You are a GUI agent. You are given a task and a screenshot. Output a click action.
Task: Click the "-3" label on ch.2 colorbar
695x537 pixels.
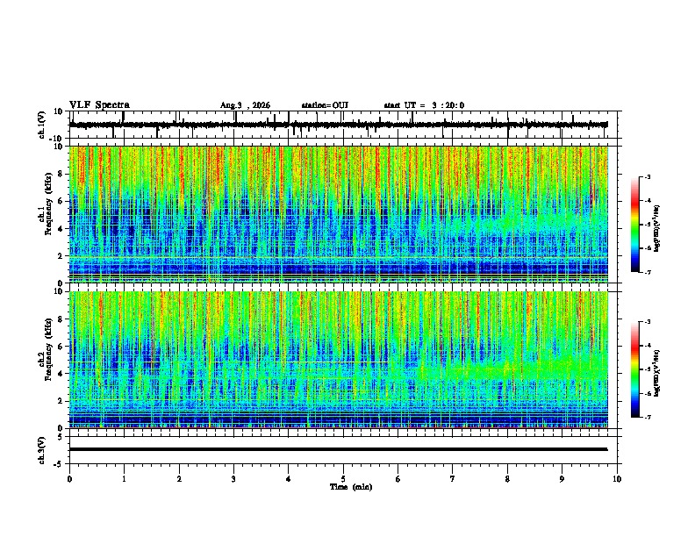pos(647,322)
